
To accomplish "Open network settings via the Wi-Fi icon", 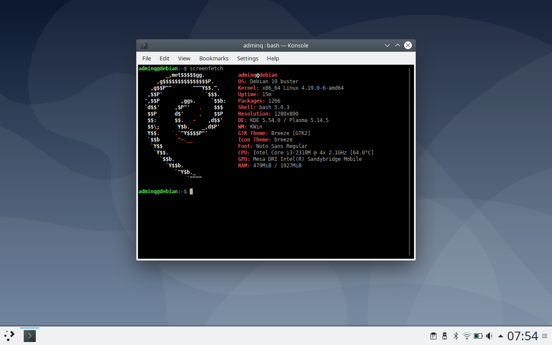I will tap(467, 336).
